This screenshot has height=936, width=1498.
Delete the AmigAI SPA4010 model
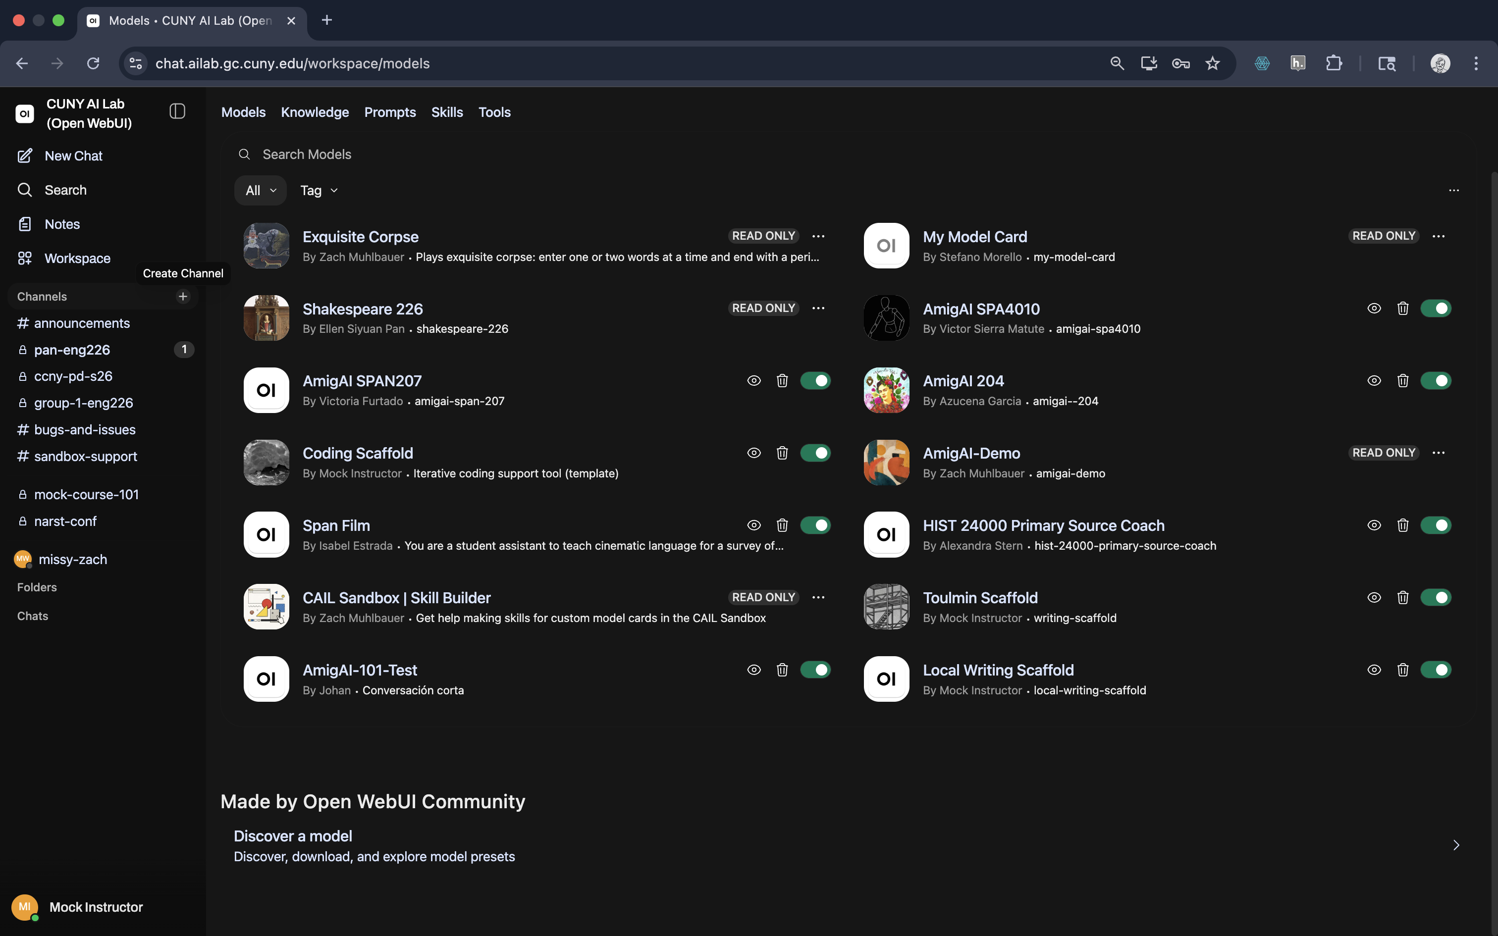(1403, 308)
